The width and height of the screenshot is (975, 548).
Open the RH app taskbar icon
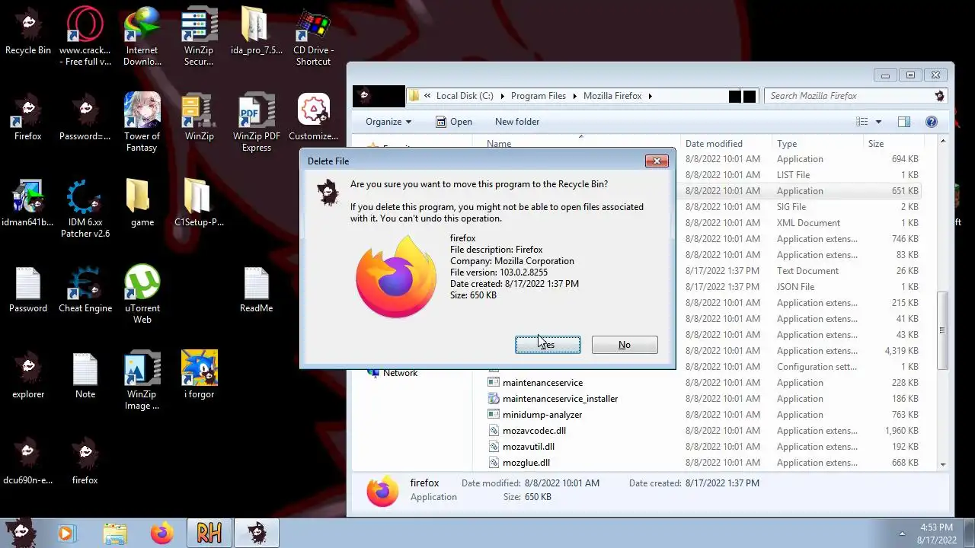209,534
